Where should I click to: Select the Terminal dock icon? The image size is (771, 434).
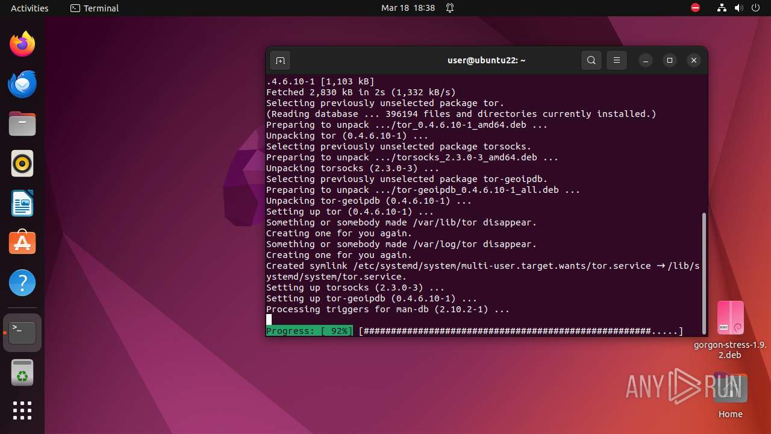(x=22, y=332)
